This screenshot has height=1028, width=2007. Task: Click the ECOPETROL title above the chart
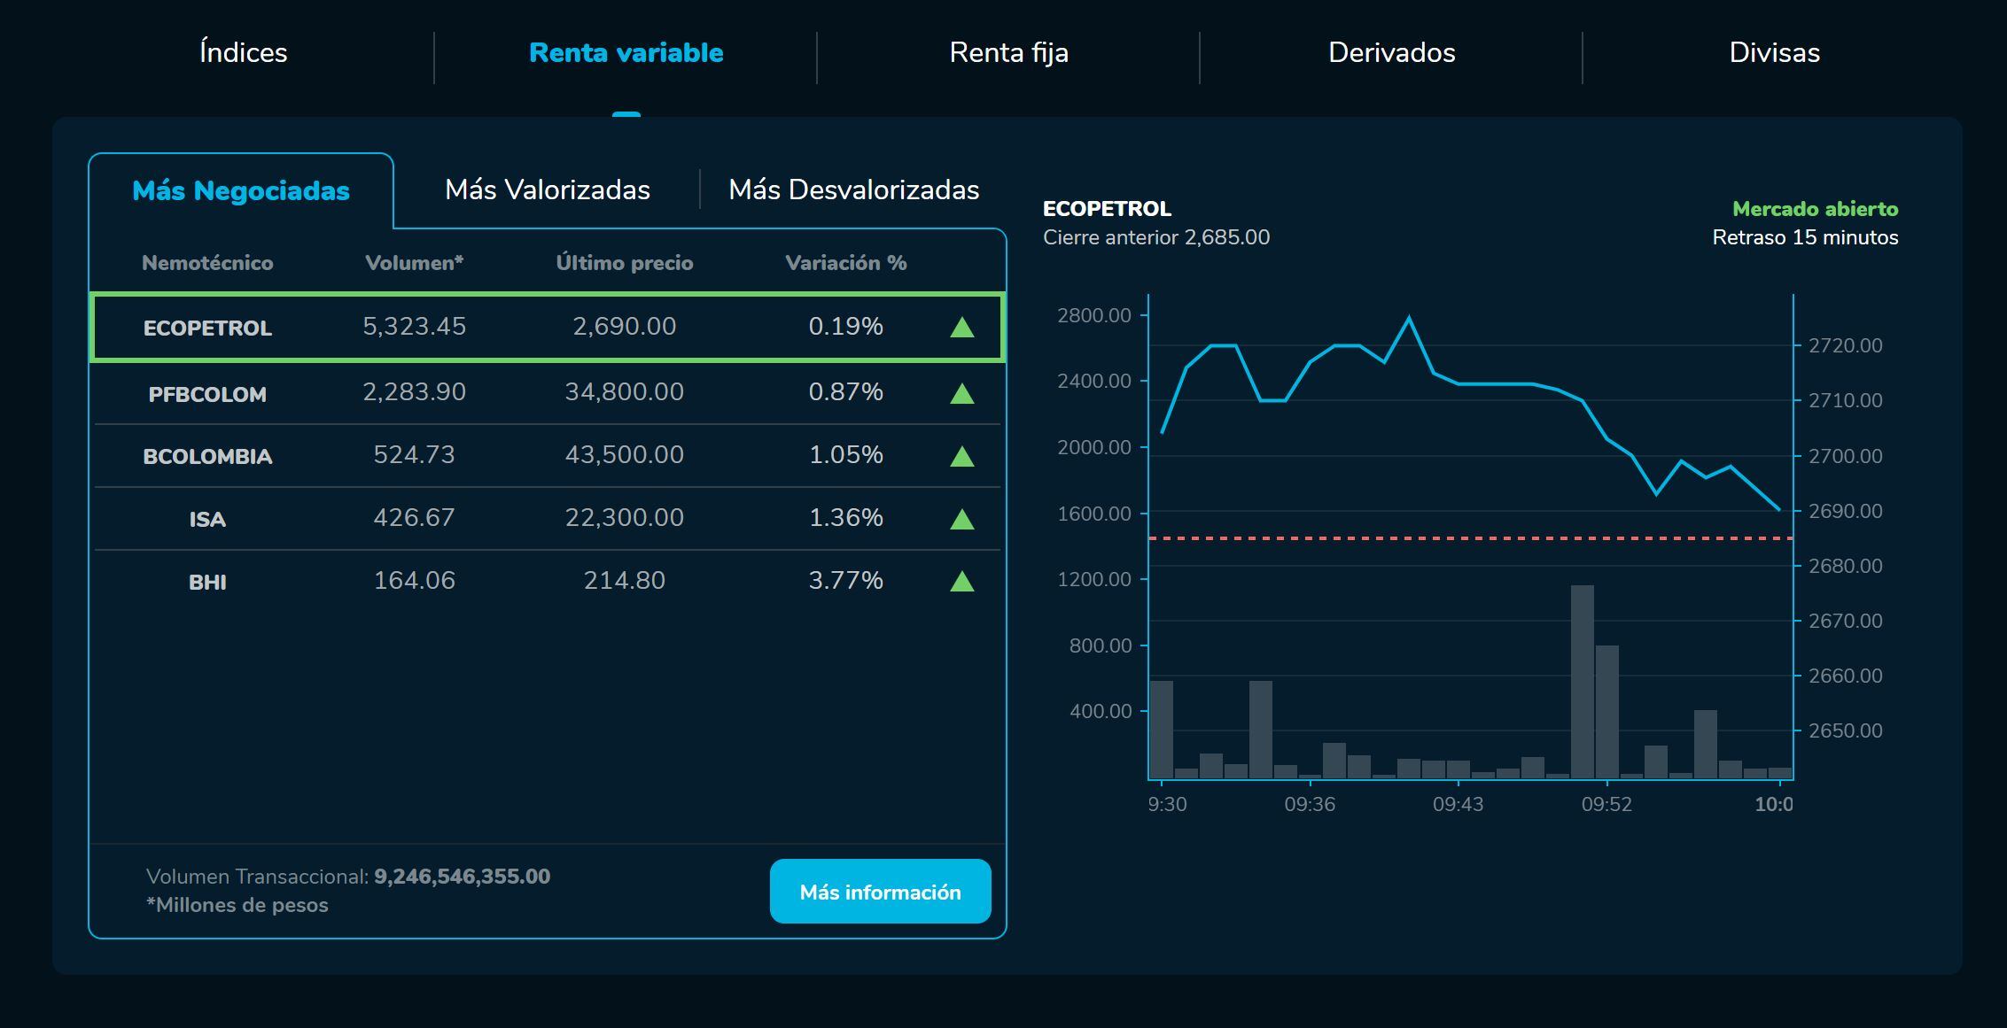pyautogui.click(x=1107, y=210)
